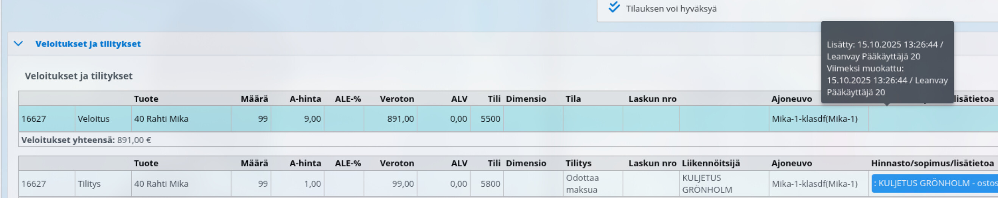Click account 5500 in the charge row
This screenshot has height=198, width=998.
[x=490, y=119]
